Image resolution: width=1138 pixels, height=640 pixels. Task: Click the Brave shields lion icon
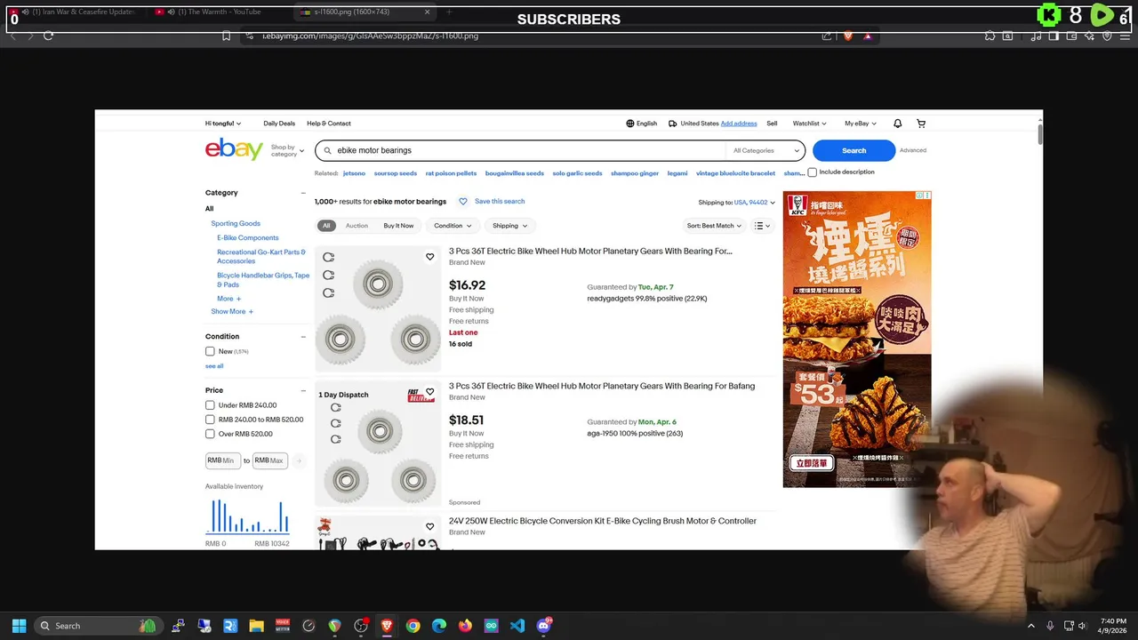click(x=847, y=36)
